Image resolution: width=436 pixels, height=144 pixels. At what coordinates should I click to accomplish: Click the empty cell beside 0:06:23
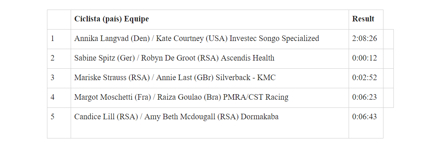389,98
